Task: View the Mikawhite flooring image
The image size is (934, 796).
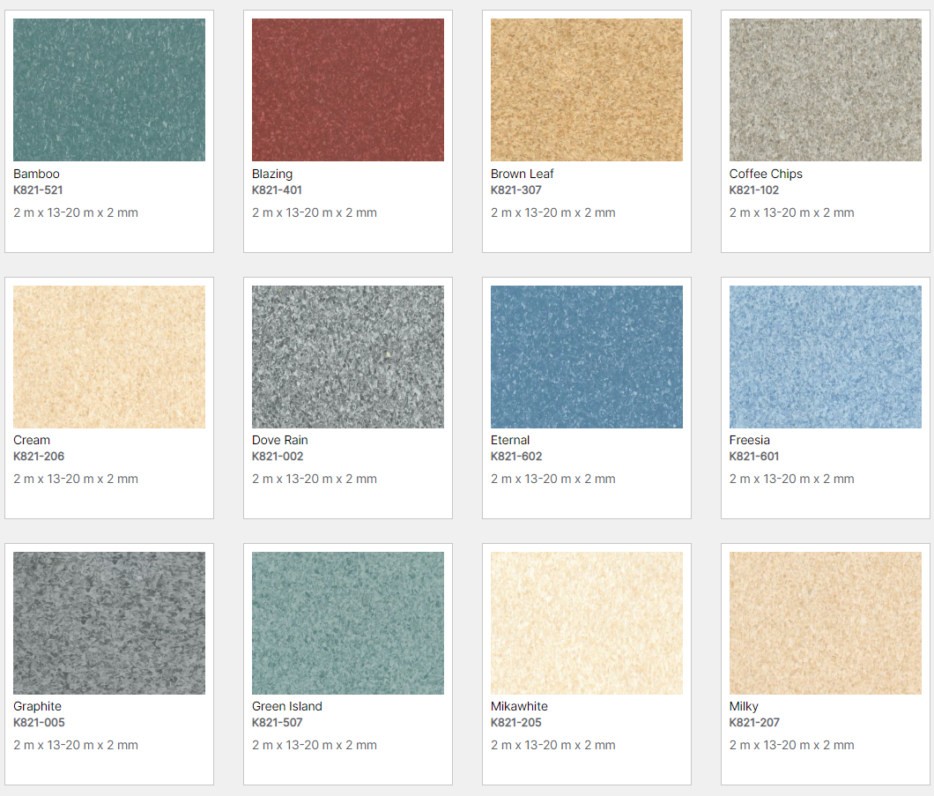Action: click(x=587, y=623)
